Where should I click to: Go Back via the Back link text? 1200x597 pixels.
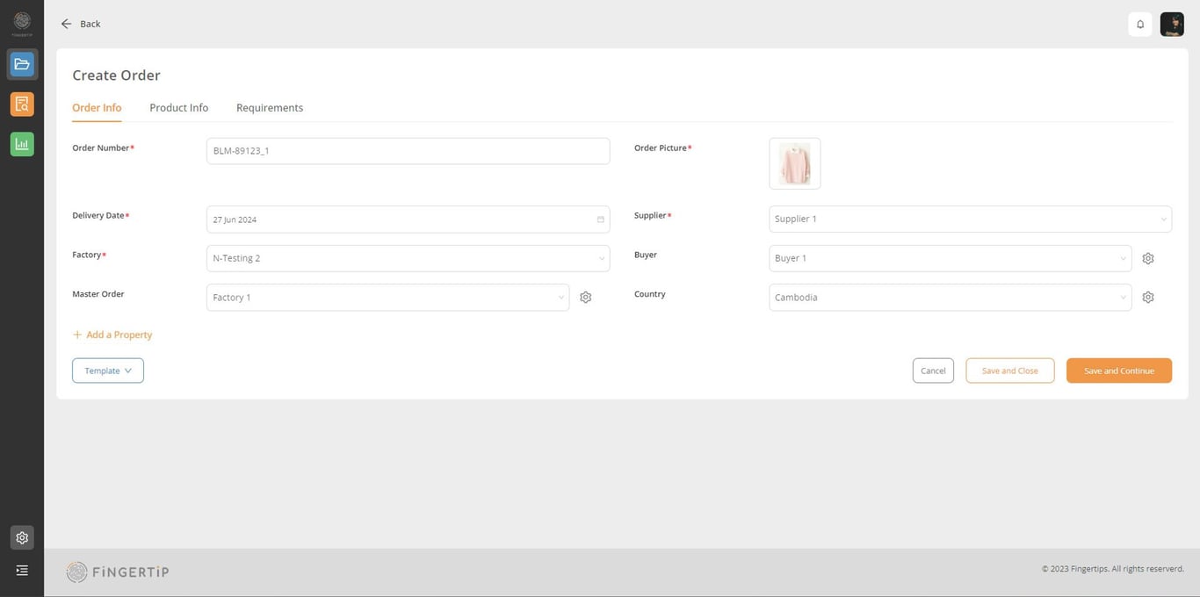pyautogui.click(x=90, y=24)
